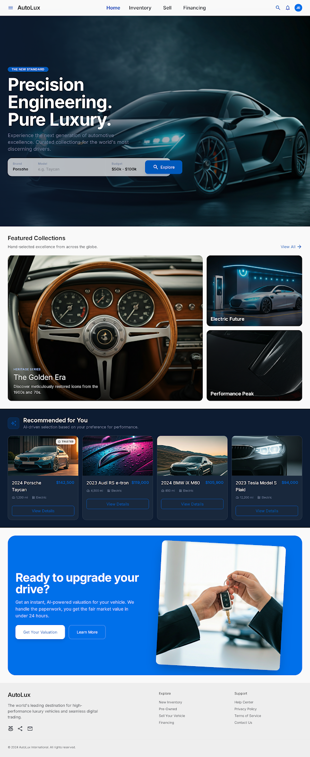The width and height of the screenshot is (310, 757).
Task: Click the Get Your Valuation button
Action: tap(40, 632)
